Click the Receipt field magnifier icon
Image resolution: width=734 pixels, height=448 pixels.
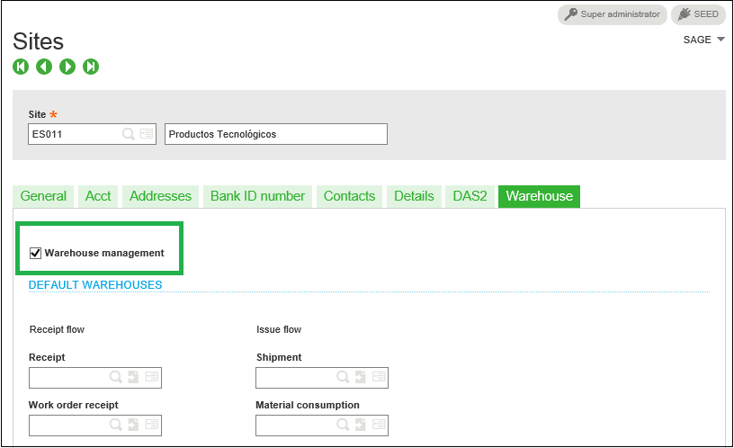tap(116, 377)
